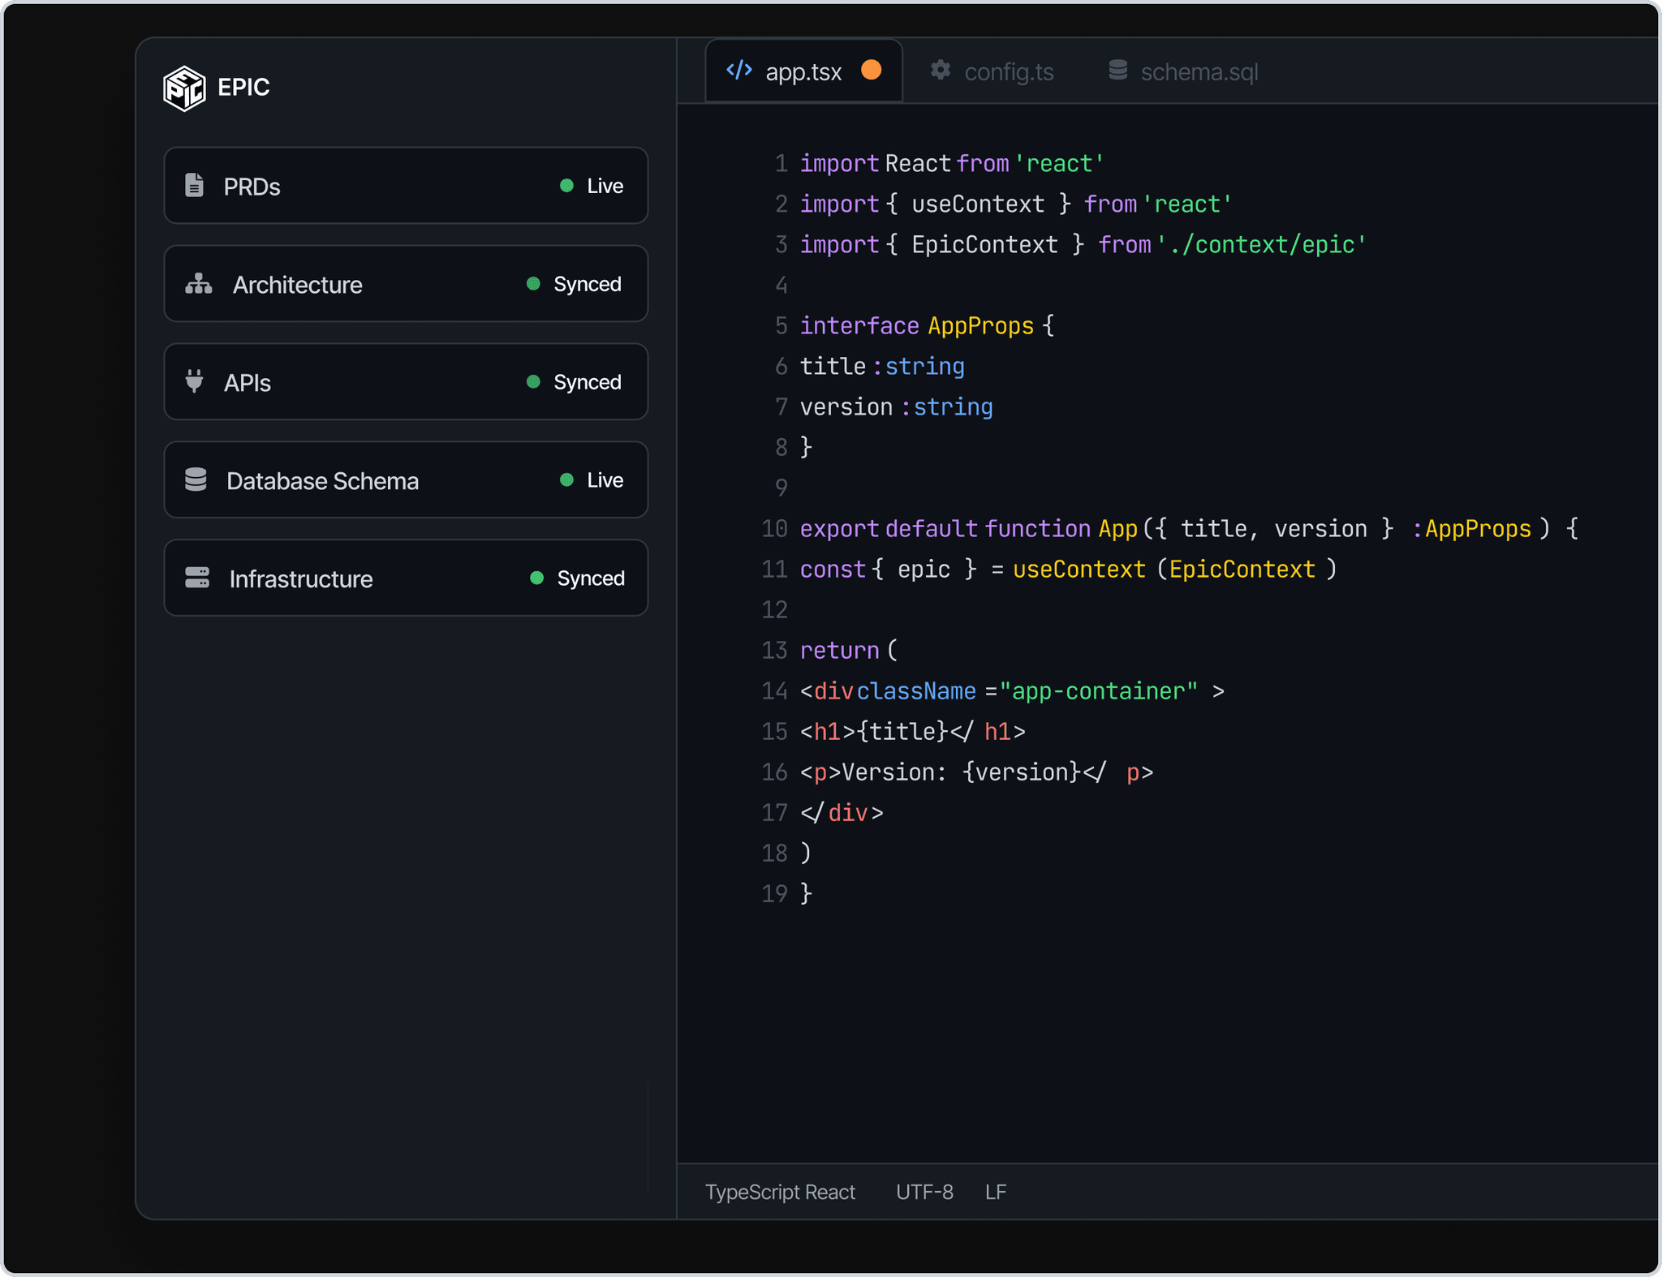1662x1277 pixels.
Task: Open the PRDs sidebar item
Action: coord(252,187)
